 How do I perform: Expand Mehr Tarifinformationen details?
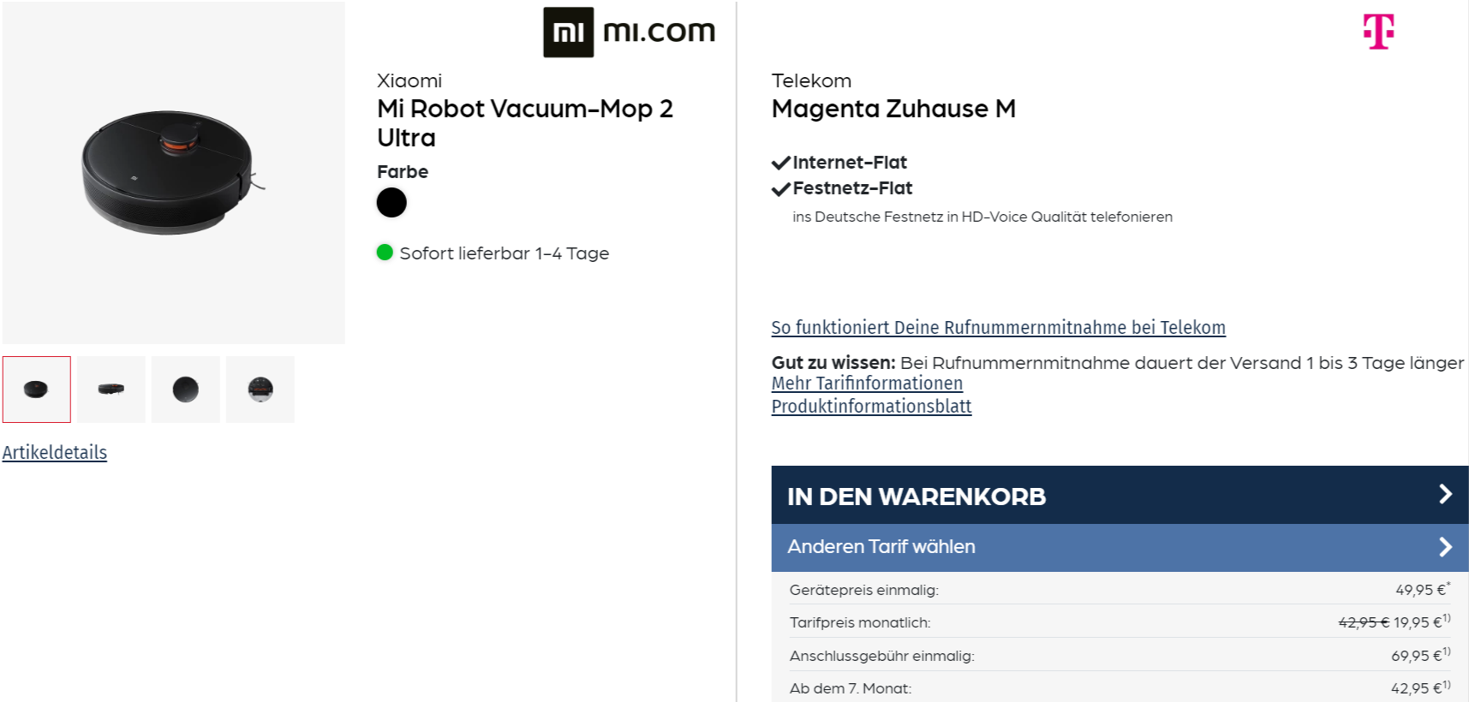pos(866,384)
